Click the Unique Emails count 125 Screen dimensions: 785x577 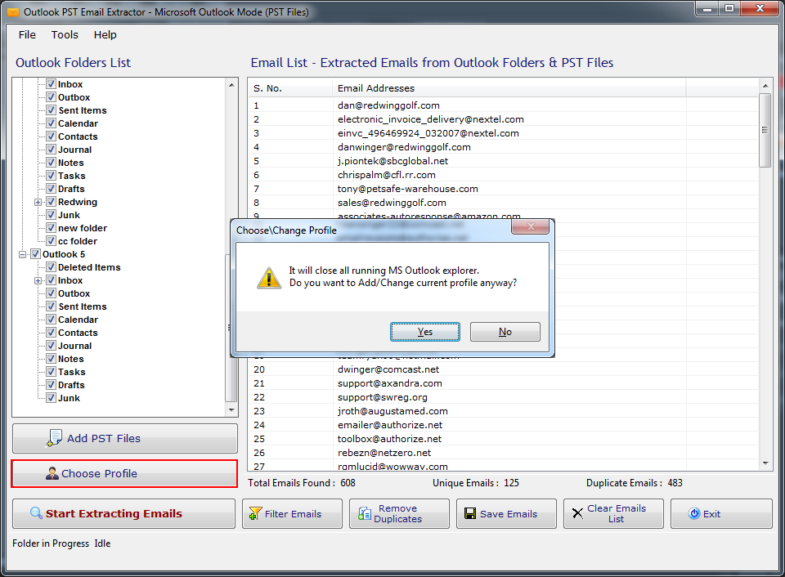(x=511, y=483)
